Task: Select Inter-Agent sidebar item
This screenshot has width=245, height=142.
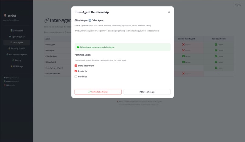Action: [x=17, y=43]
